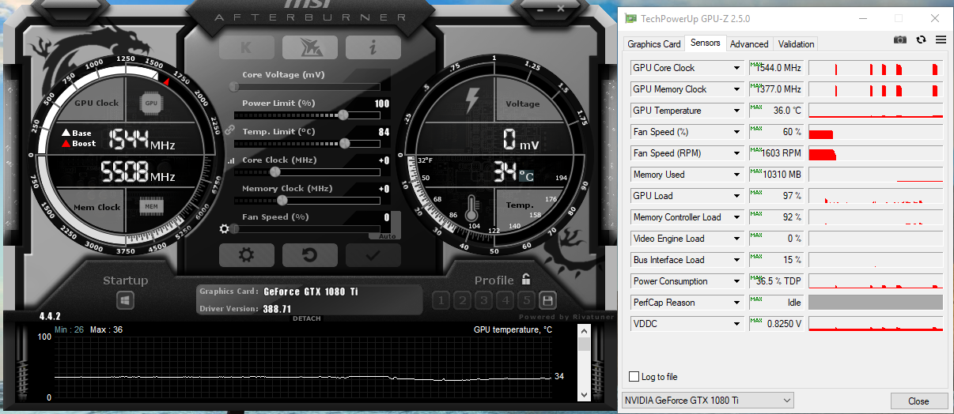Apply settings with the checkmark button
Screen dimensions: 954x414
[x=373, y=254]
